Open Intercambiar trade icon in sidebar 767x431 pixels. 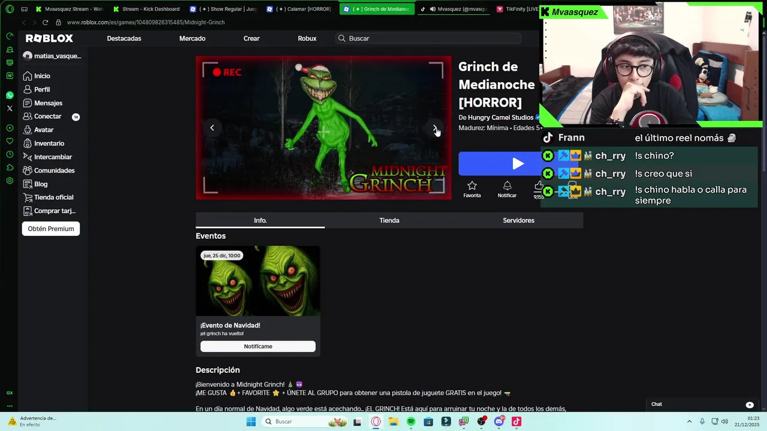tap(28, 157)
